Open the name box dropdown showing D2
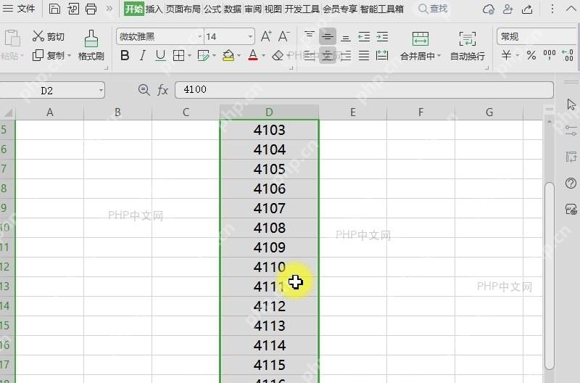 (101, 90)
